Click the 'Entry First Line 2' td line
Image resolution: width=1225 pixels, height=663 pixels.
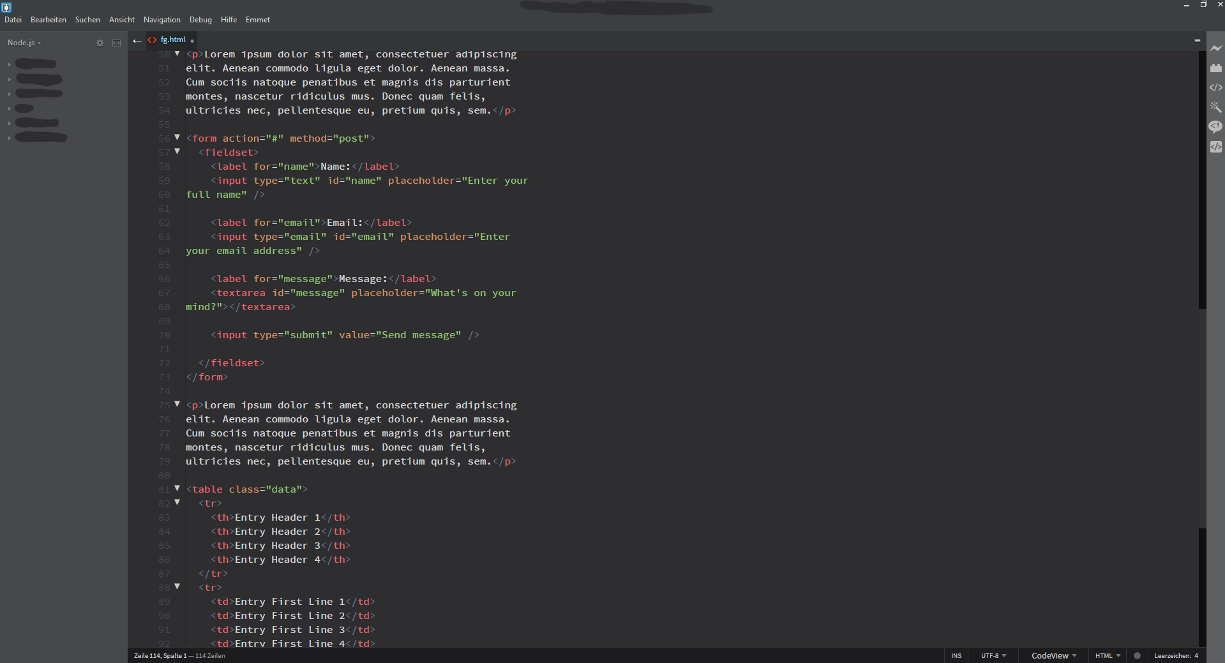292,616
